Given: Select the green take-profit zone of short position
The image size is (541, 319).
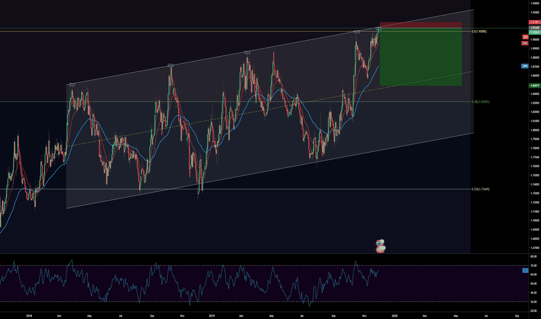Looking at the screenshot, I should [420, 58].
